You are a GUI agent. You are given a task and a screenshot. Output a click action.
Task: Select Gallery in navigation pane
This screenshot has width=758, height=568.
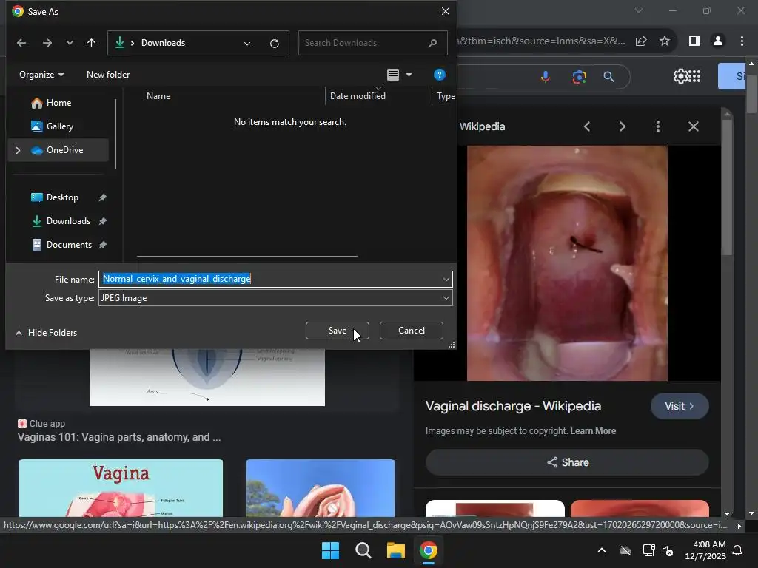pos(59,126)
